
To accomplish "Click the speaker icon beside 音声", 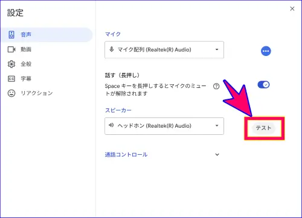I will pyautogui.click(x=11, y=35).
